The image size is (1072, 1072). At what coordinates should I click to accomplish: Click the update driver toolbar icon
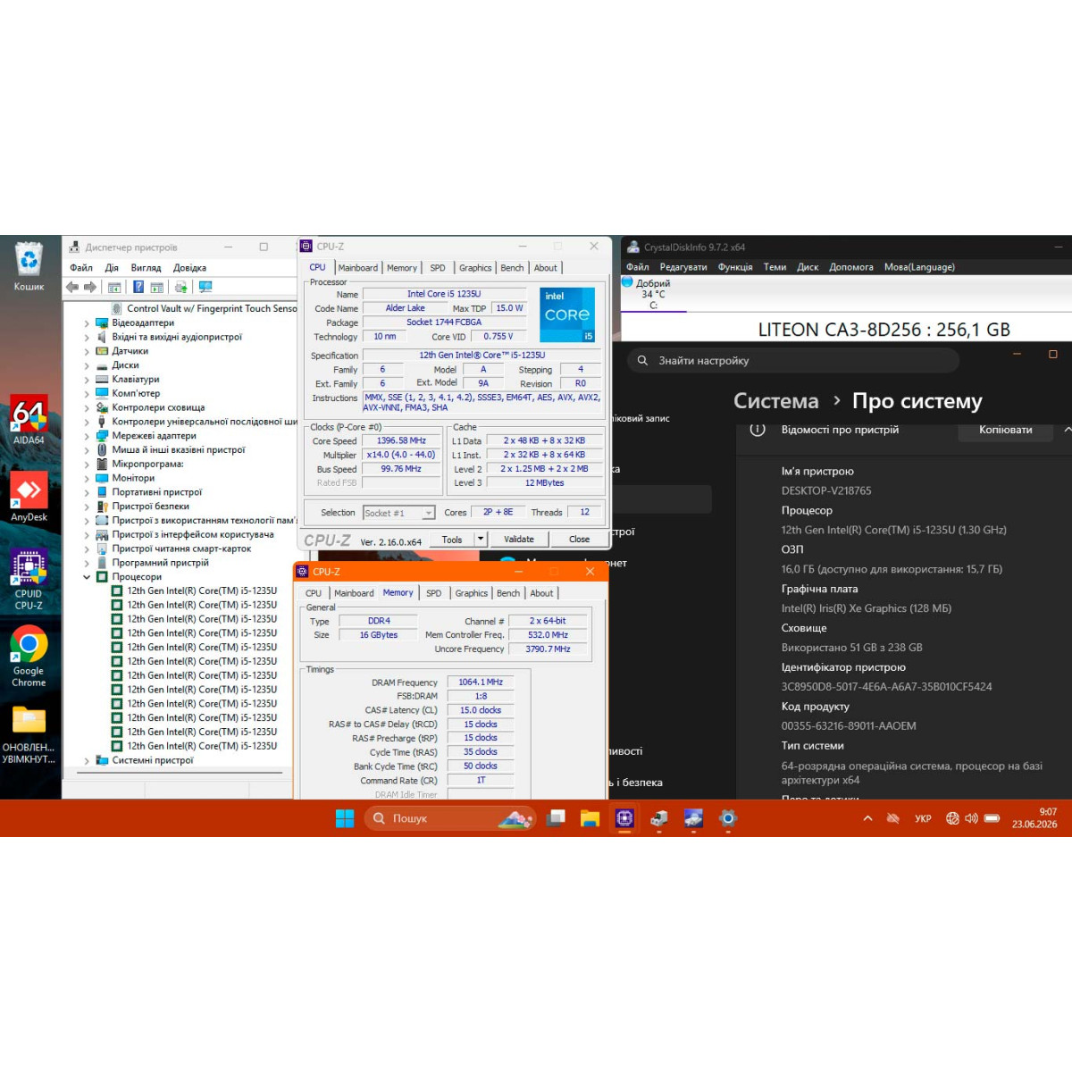180,287
